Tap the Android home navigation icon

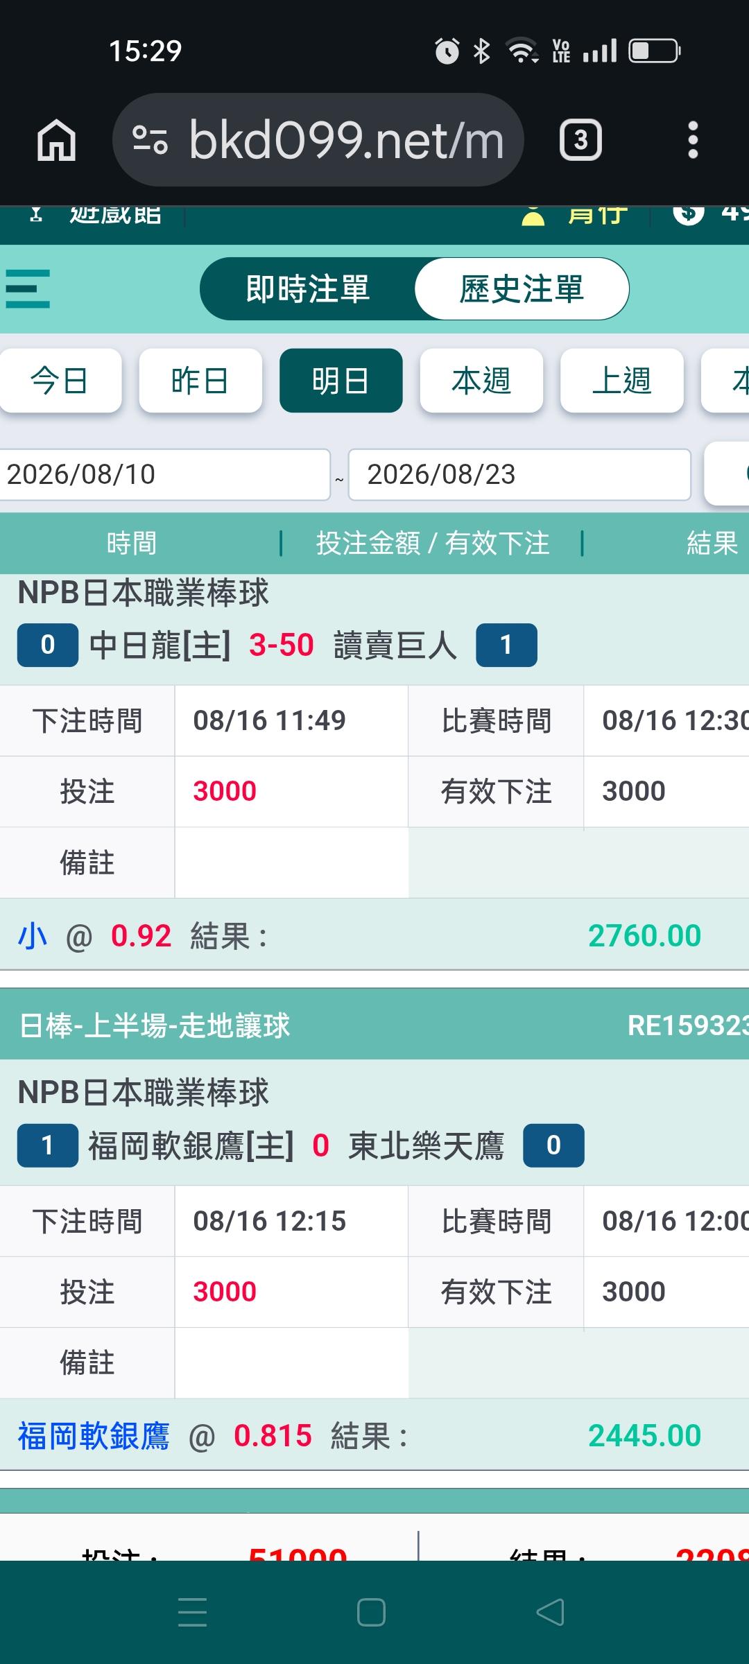371,1612
